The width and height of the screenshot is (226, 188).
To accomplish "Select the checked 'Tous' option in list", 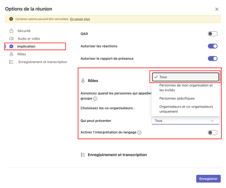I will pyautogui.click(x=185, y=77).
